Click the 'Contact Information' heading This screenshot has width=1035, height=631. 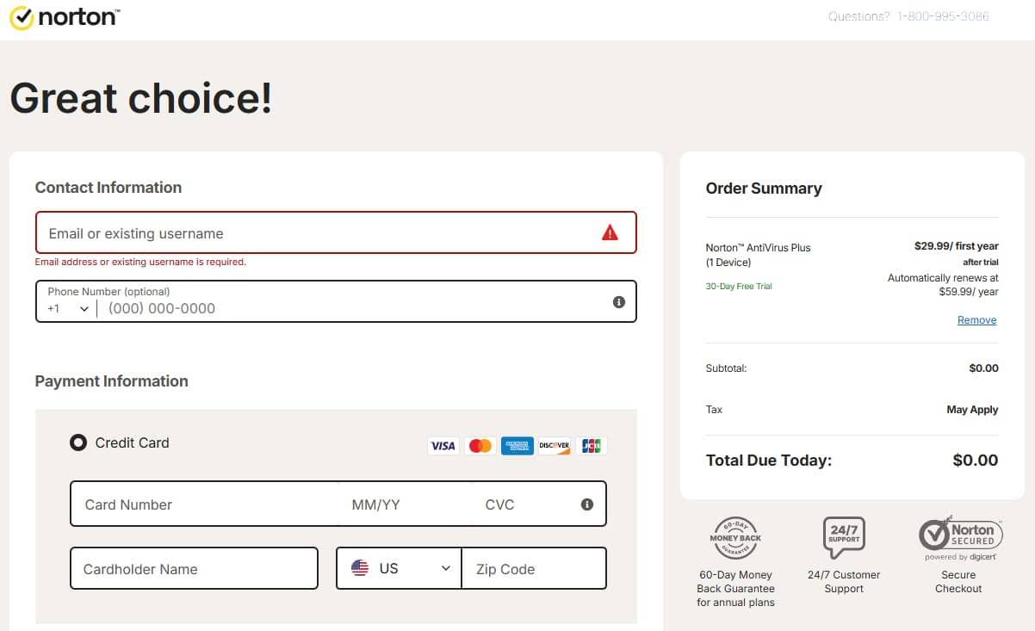click(x=108, y=188)
